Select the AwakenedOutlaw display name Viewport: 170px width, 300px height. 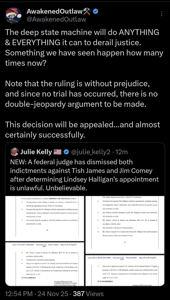54,12
